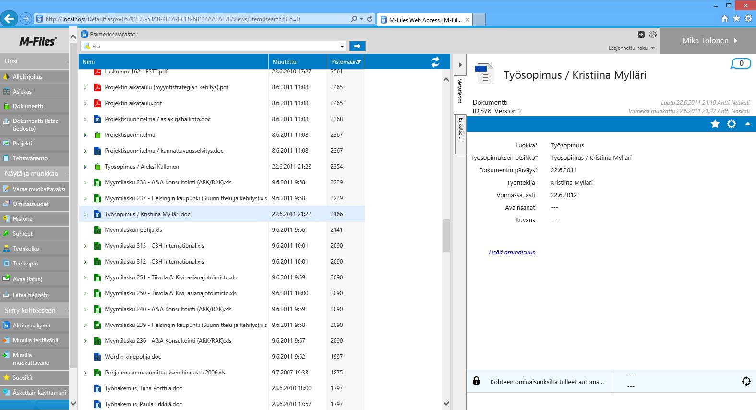
Task: Click the blue search arrow button
Action: tap(357, 46)
